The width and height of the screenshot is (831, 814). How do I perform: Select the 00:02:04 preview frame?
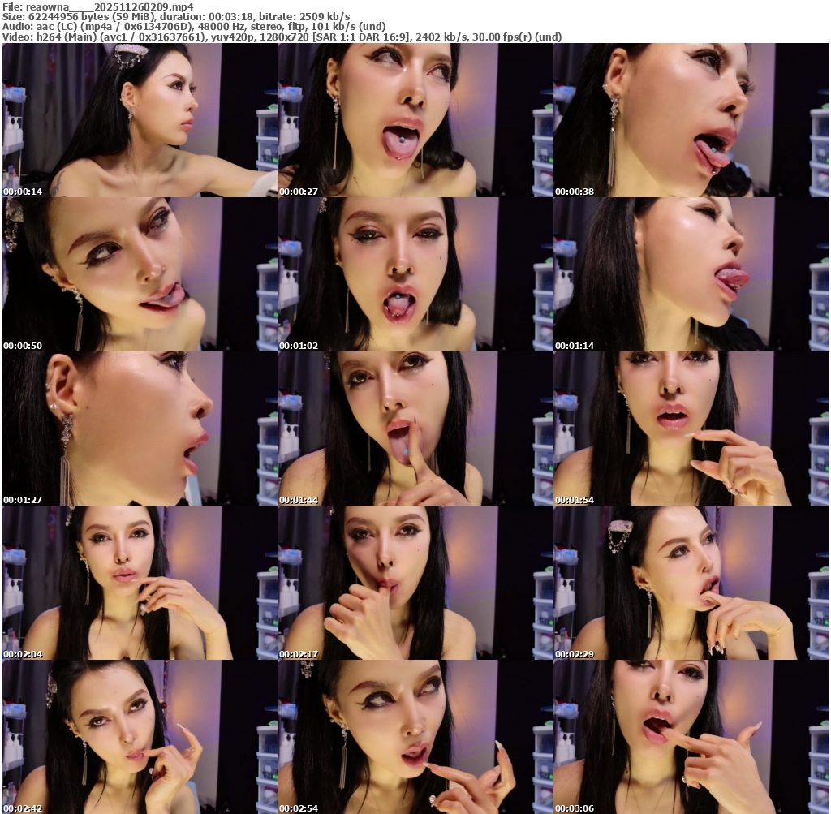click(x=139, y=583)
